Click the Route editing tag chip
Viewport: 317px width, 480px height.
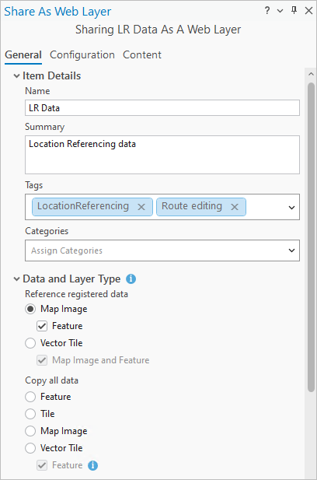[x=201, y=207]
